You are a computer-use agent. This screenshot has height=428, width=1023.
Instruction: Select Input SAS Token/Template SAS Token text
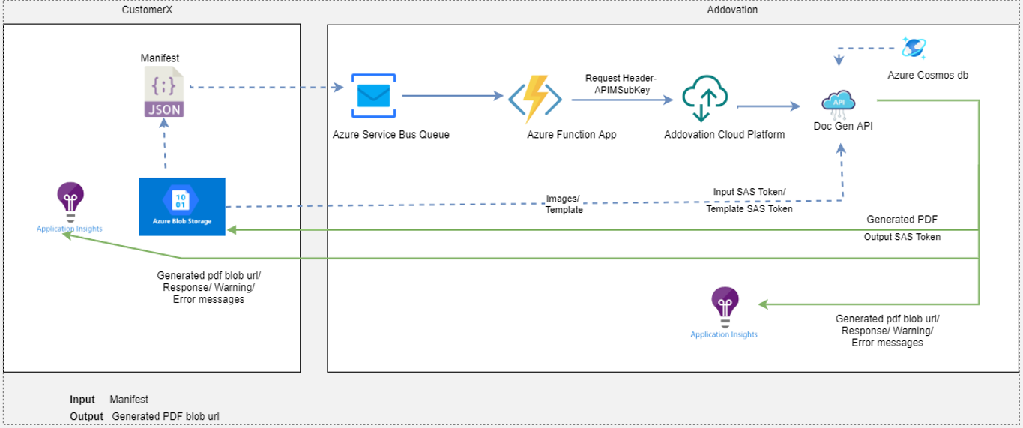749,200
